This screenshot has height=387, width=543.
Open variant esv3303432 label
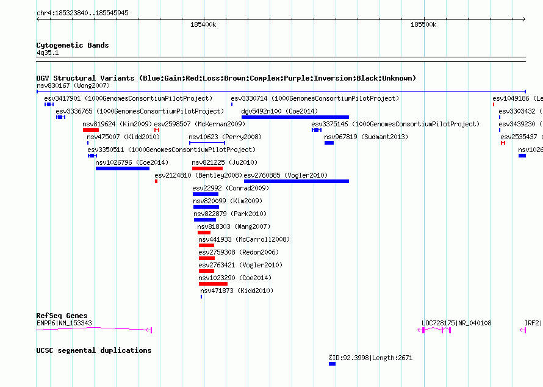click(520, 111)
